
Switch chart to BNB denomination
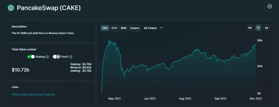coord(124,28)
